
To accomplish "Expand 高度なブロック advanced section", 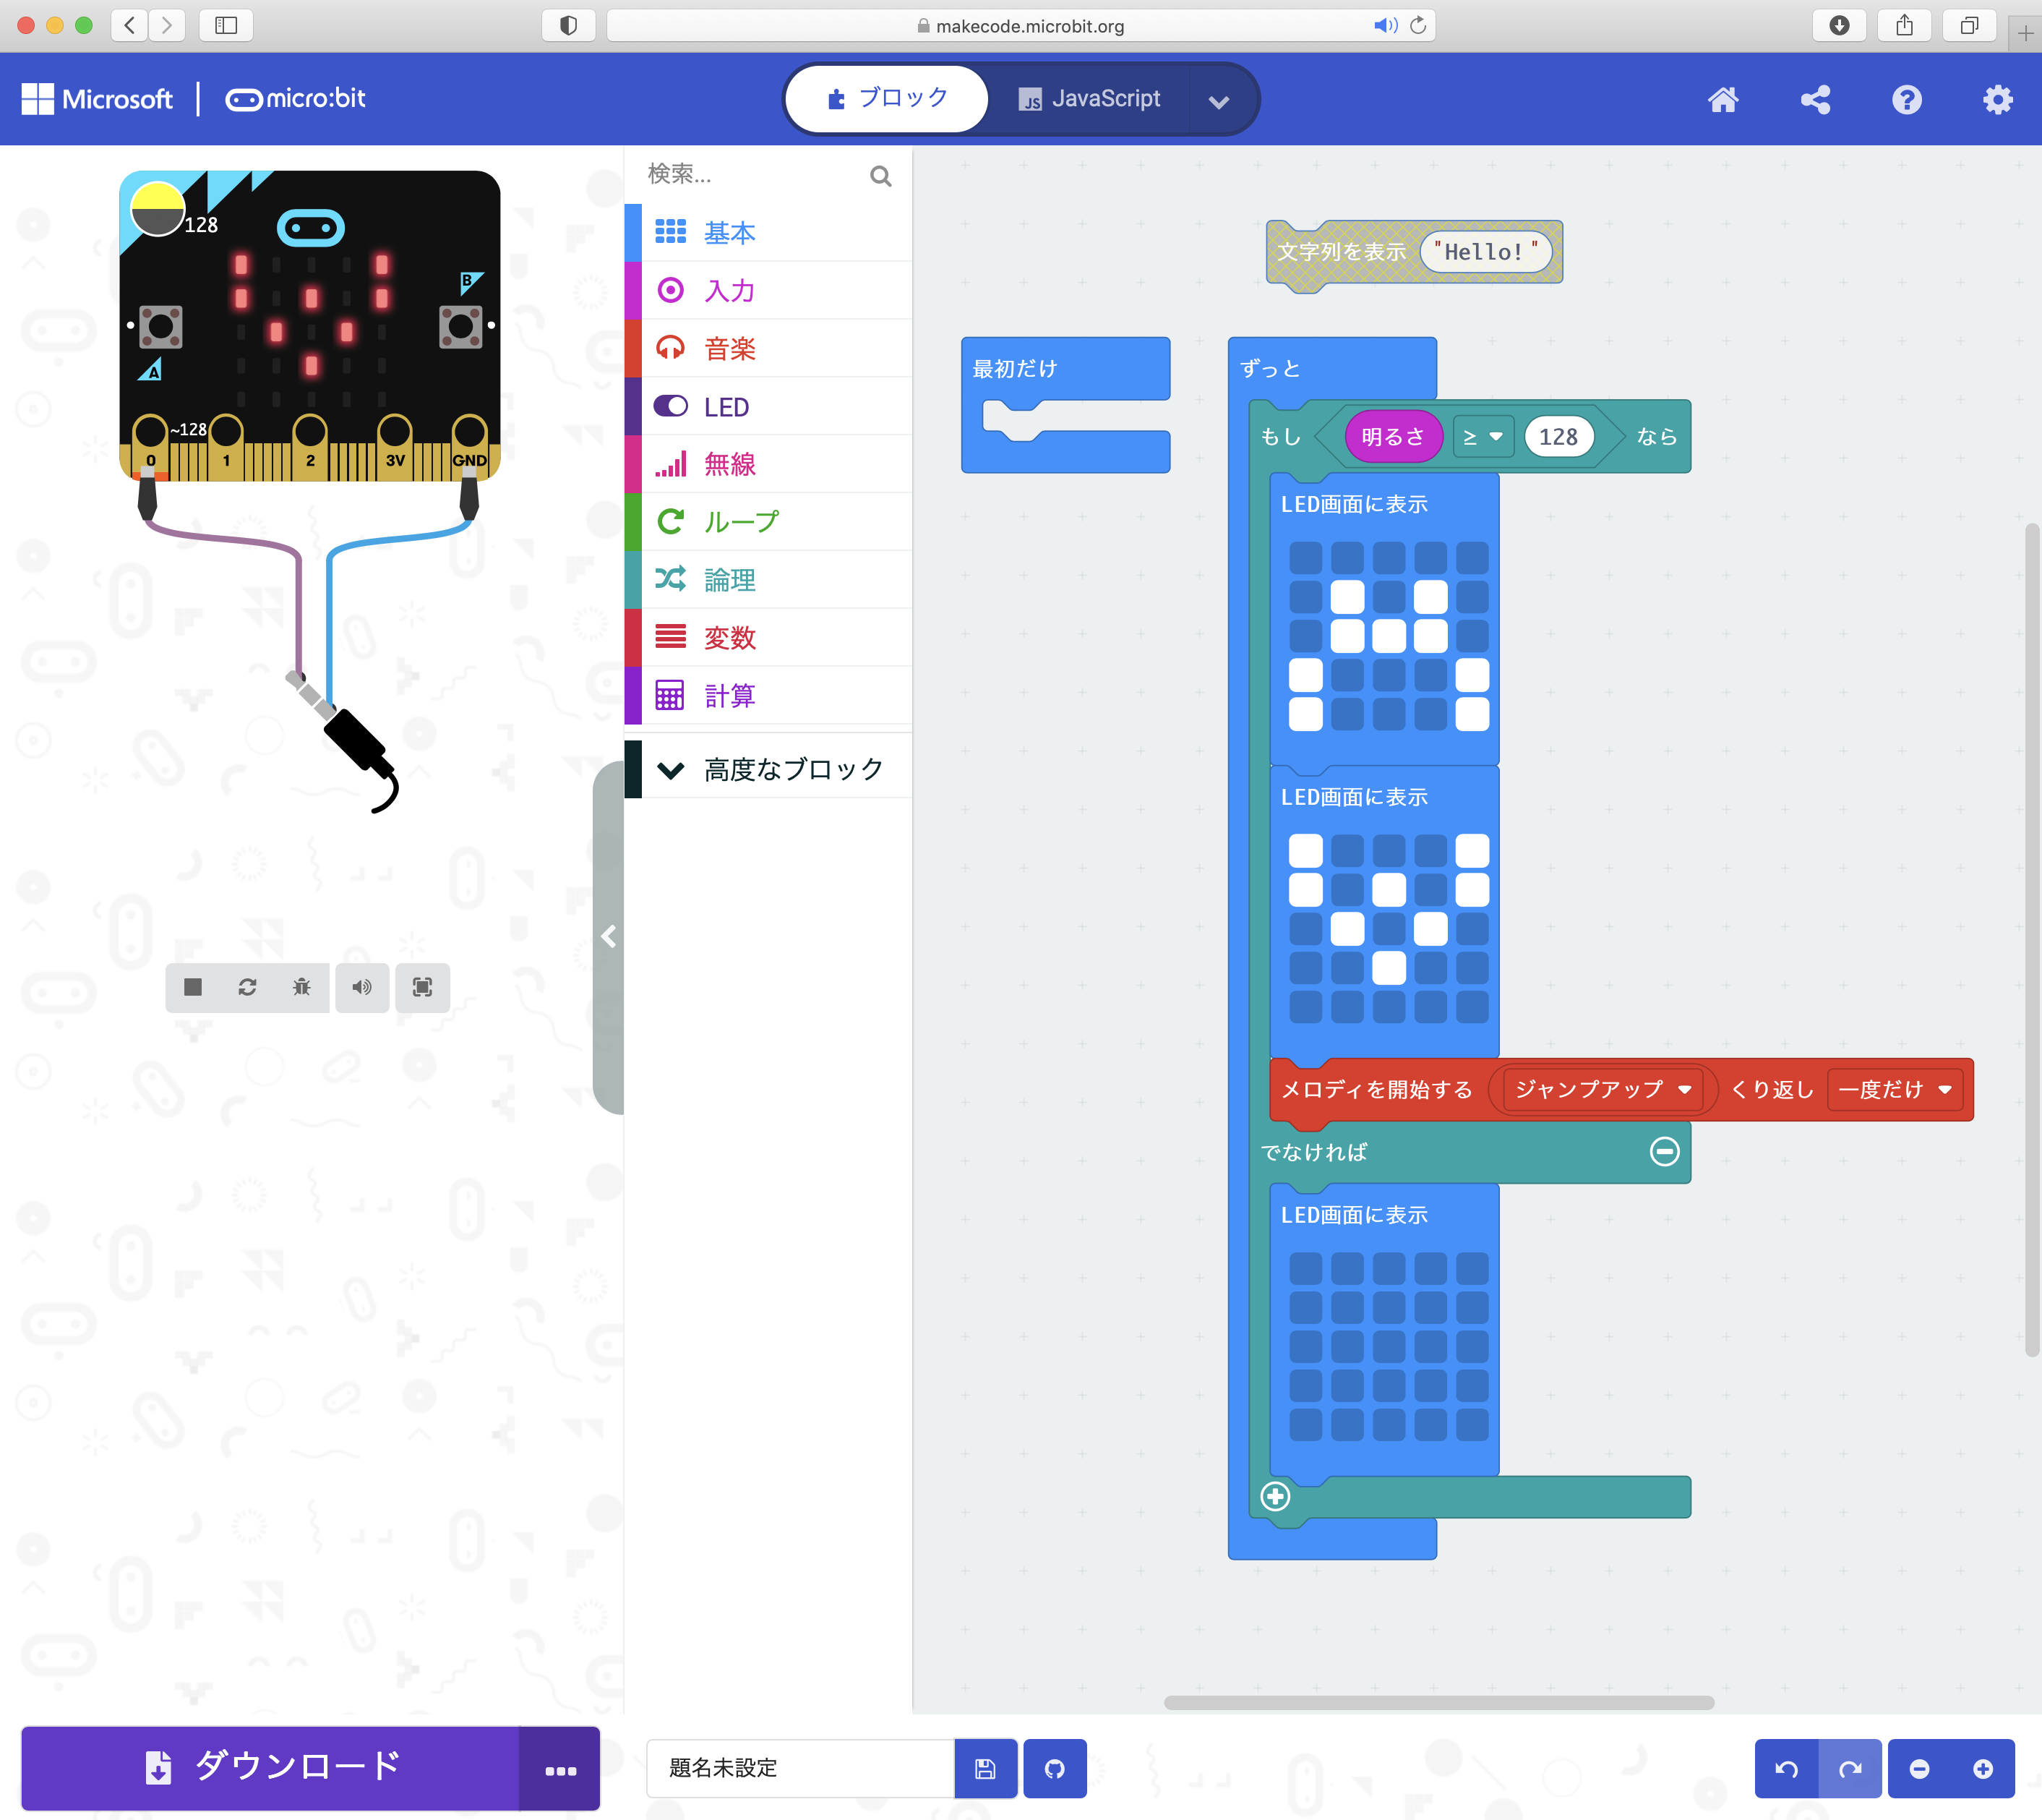I will pyautogui.click(x=768, y=769).
